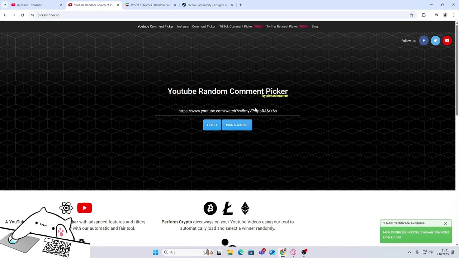Image resolution: width=459 pixels, height=258 pixels.
Task: Open Microsoft Store from taskbar
Action: tap(251, 252)
